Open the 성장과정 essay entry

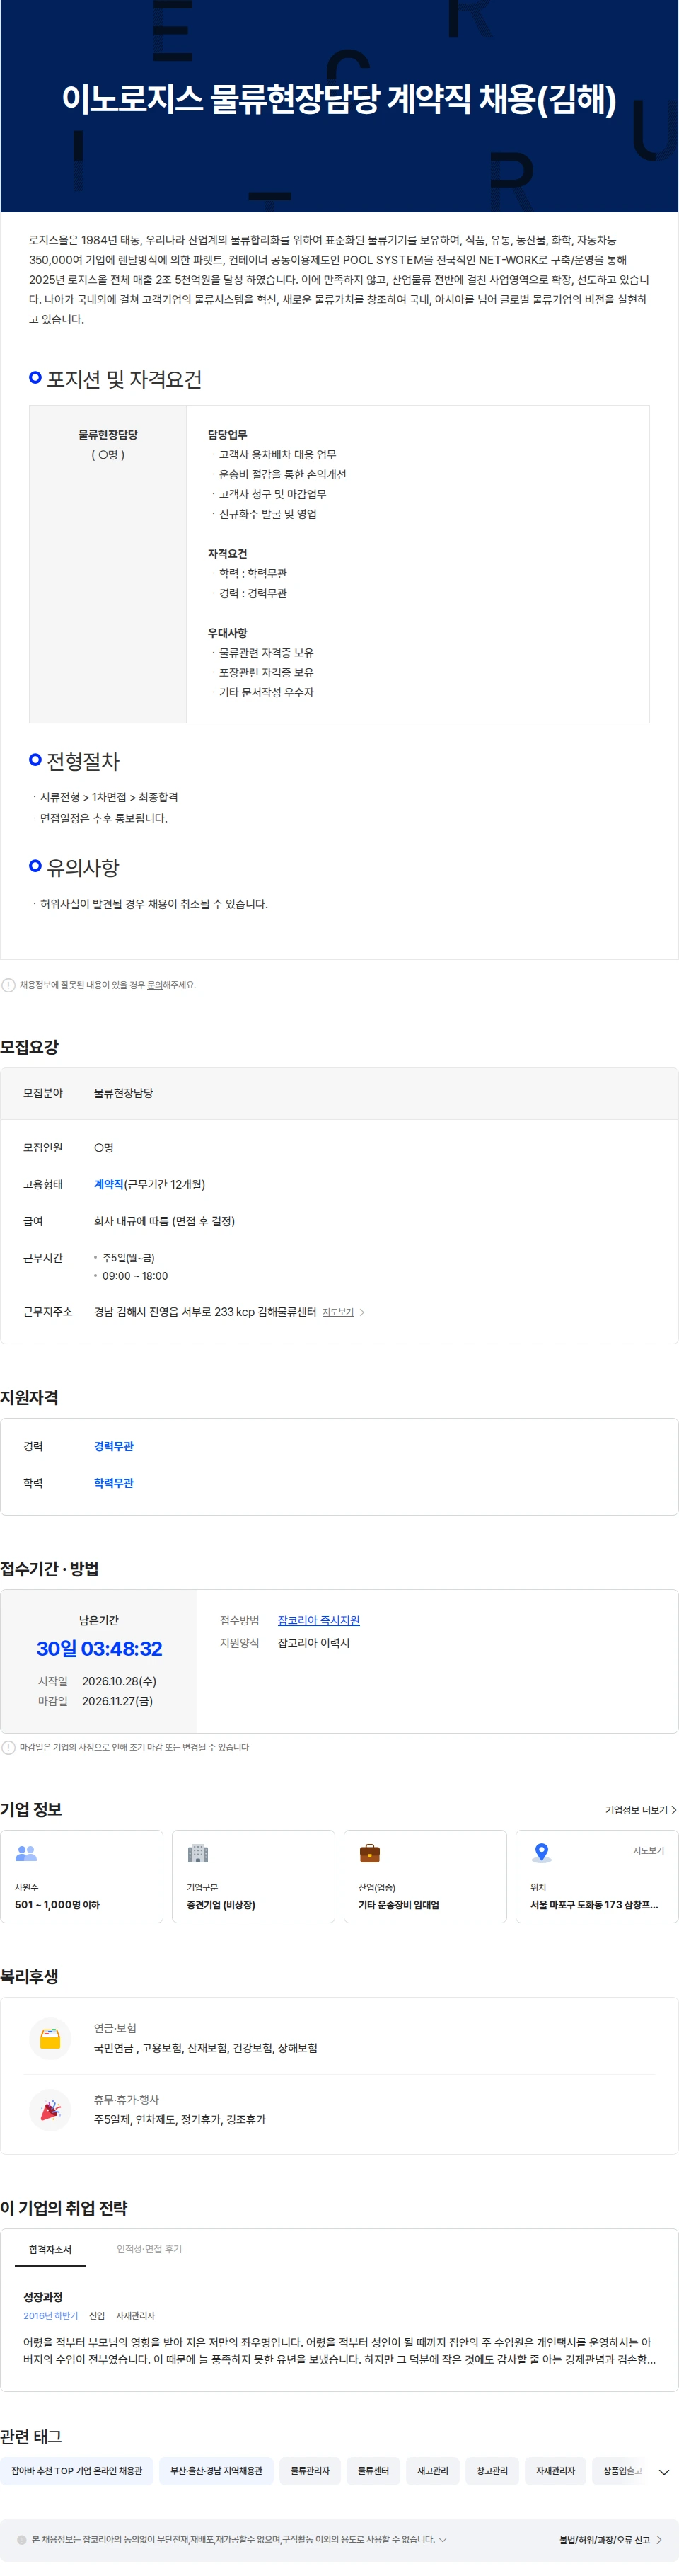43,2297
